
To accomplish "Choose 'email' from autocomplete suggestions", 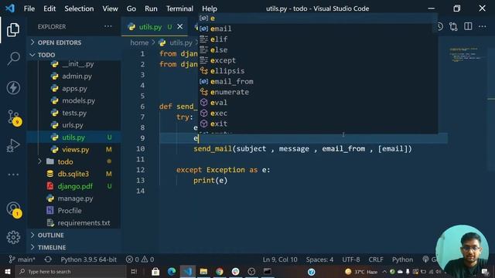I will (x=318, y=29).
